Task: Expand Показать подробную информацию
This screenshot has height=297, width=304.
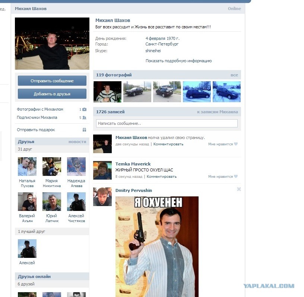Action: pyautogui.click(x=178, y=61)
